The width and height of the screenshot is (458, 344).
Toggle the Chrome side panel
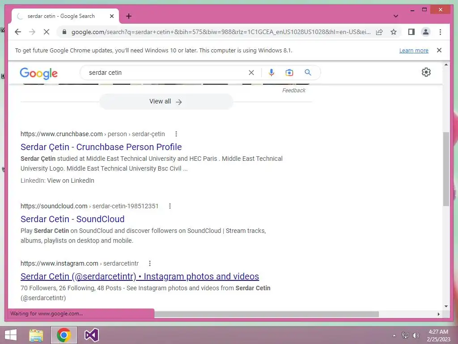(x=411, y=32)
